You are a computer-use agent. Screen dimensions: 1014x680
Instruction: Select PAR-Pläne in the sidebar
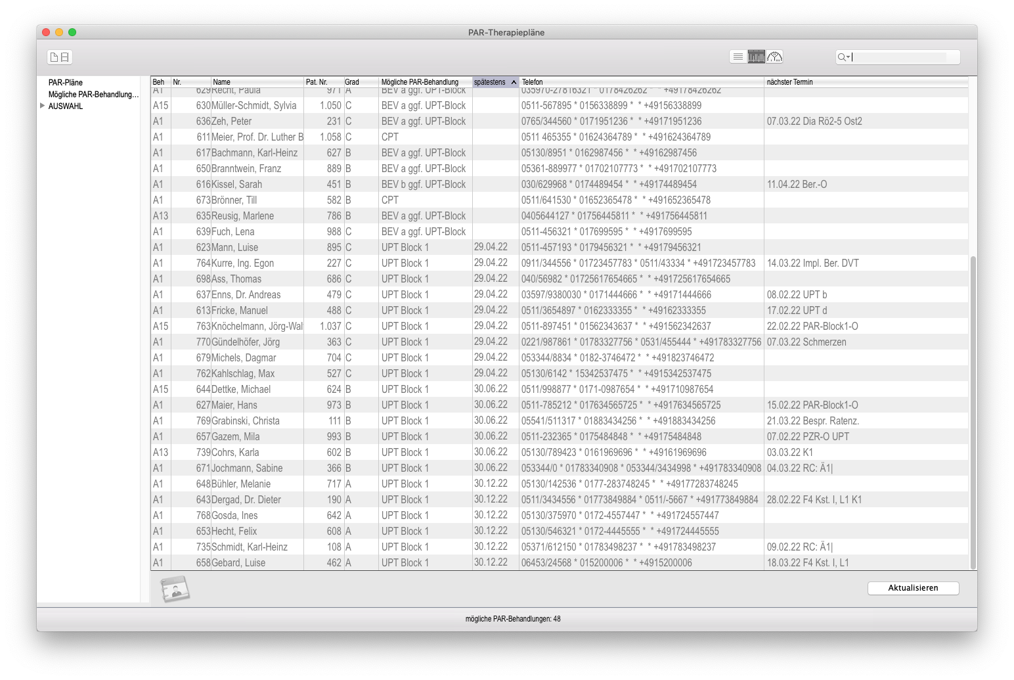(66, 83)
